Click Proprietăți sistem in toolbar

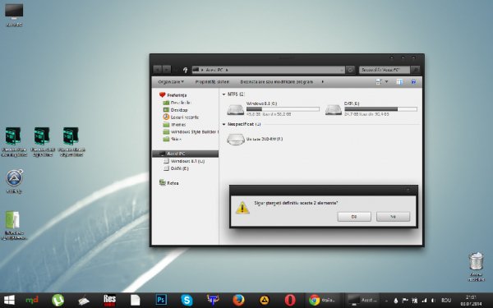point(212,81)
